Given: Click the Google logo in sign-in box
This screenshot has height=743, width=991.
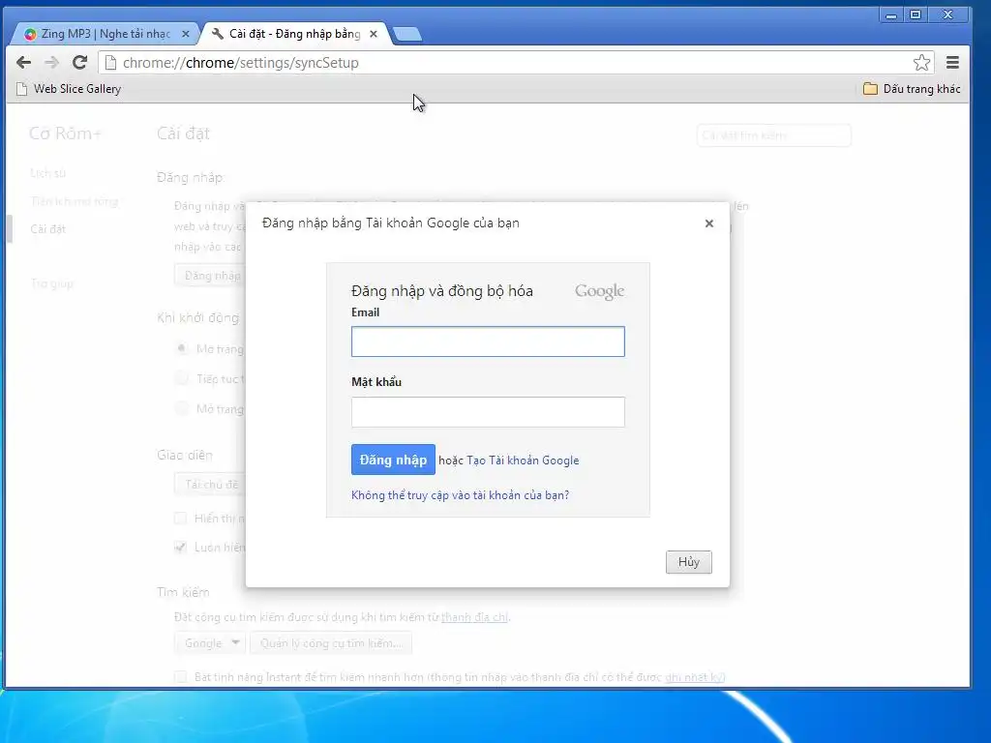Looking at the screenshot, I should click(599, 291).
